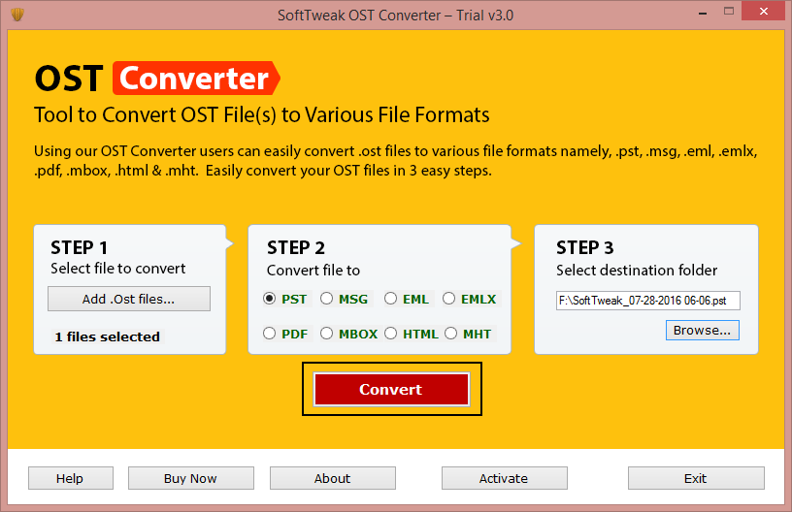
Task: Click the 'Tool to Convert OST File(s)' subtitle
Action: click(262, 115)
